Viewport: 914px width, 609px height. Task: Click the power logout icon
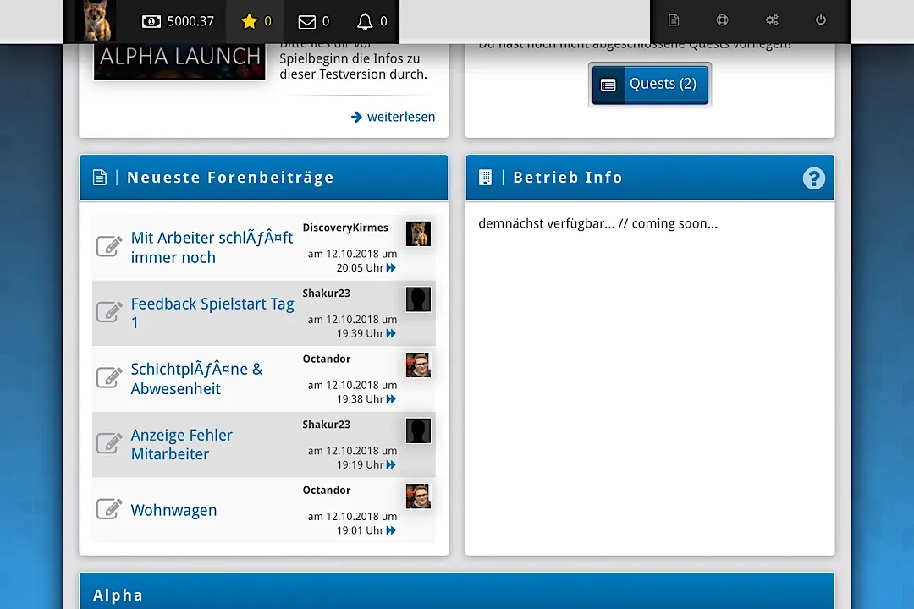point(820,20)
